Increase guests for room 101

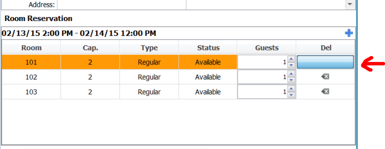tap(291, 59)
